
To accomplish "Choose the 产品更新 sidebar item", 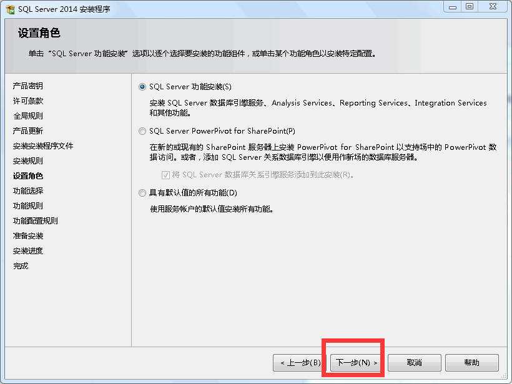I will pyautogui.click(x=27, y=131).
